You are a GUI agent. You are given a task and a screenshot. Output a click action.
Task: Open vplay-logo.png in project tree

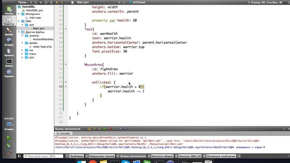coord(42,47)
